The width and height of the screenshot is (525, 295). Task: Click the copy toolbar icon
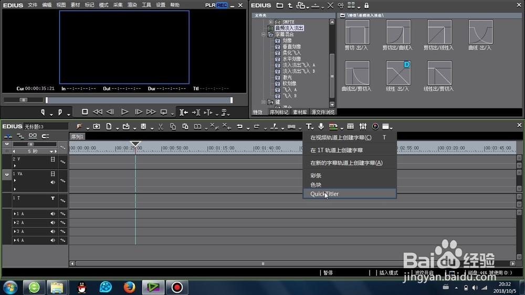(x=173, y=126)
